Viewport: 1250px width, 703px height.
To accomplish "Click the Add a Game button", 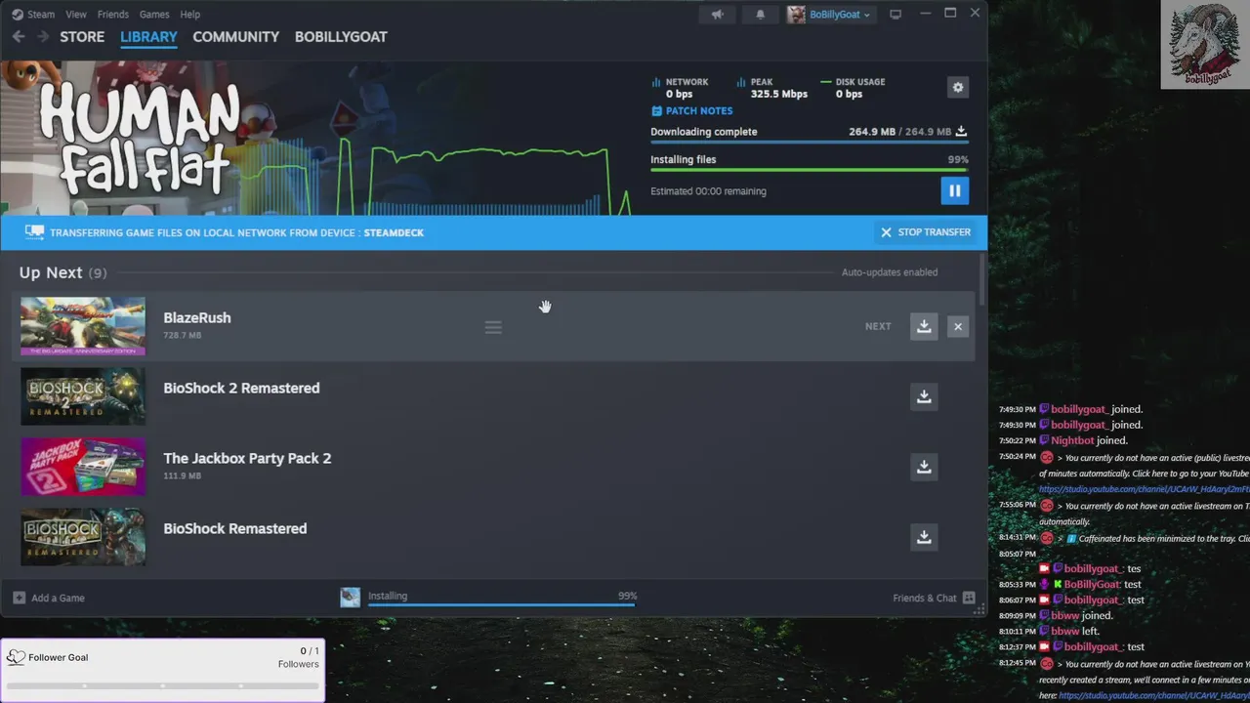I will point(49,598).
